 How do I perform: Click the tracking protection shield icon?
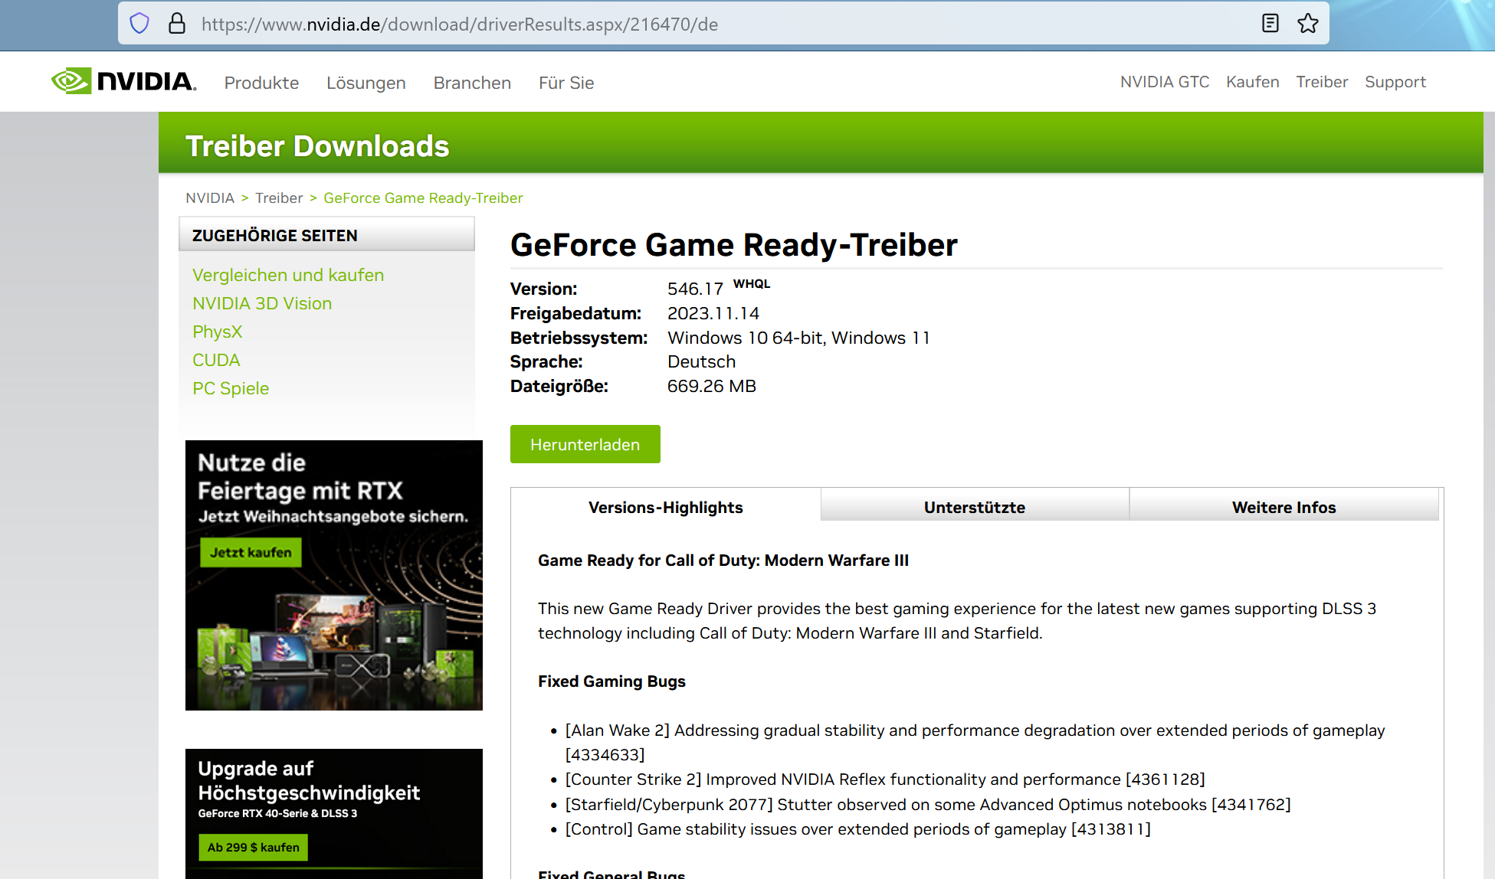[139, 24]
